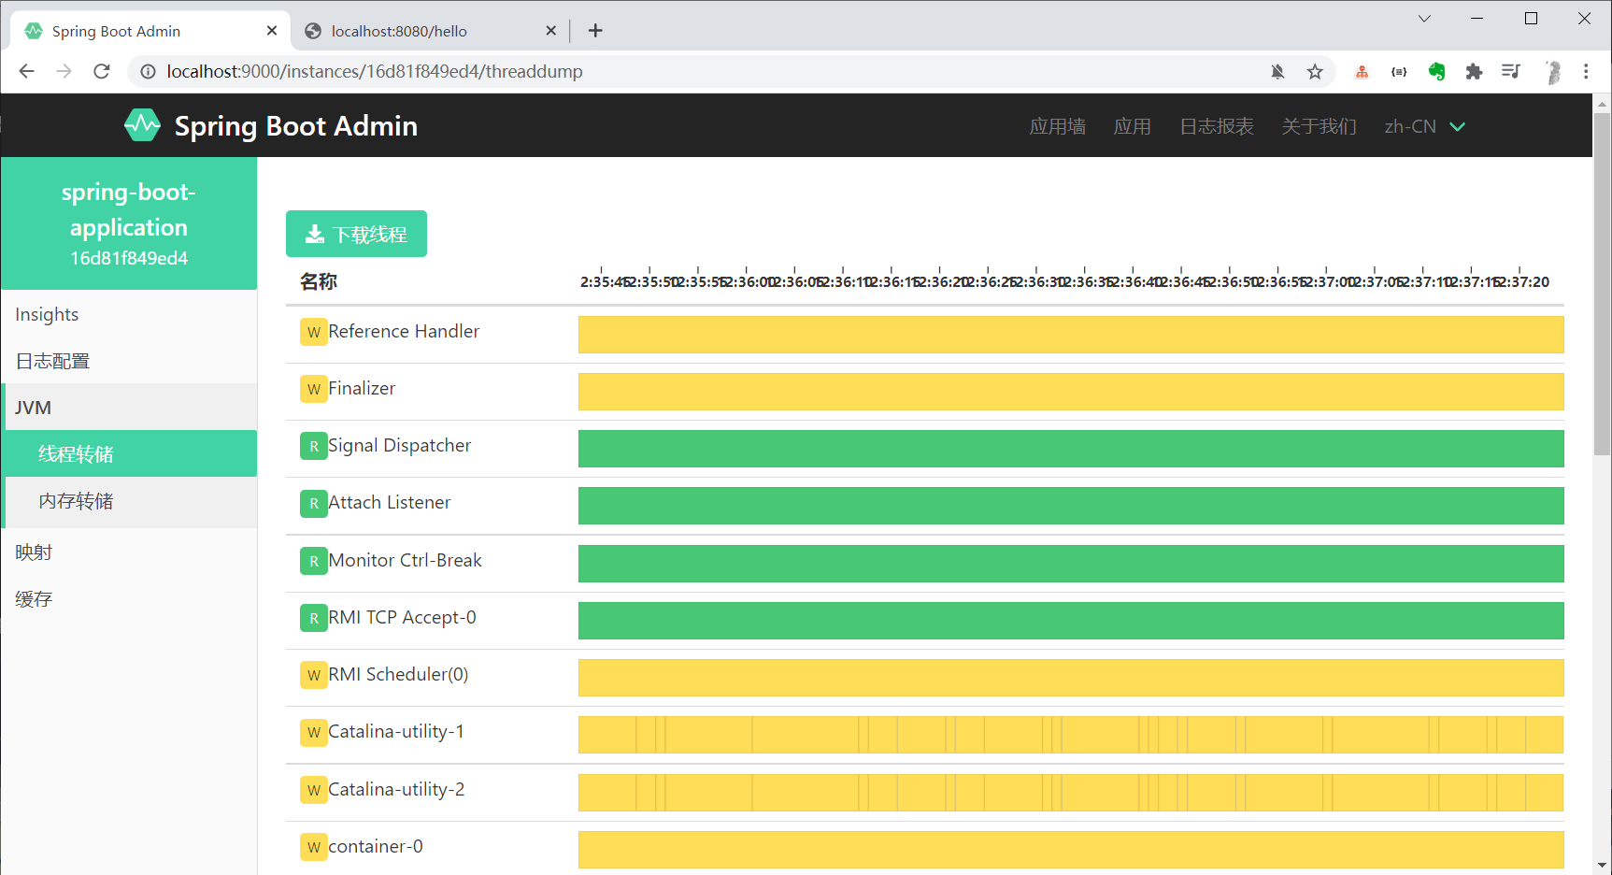Click the W badge of RMI Scheduler(0)
1612x875 pixels.
[313, 675]
